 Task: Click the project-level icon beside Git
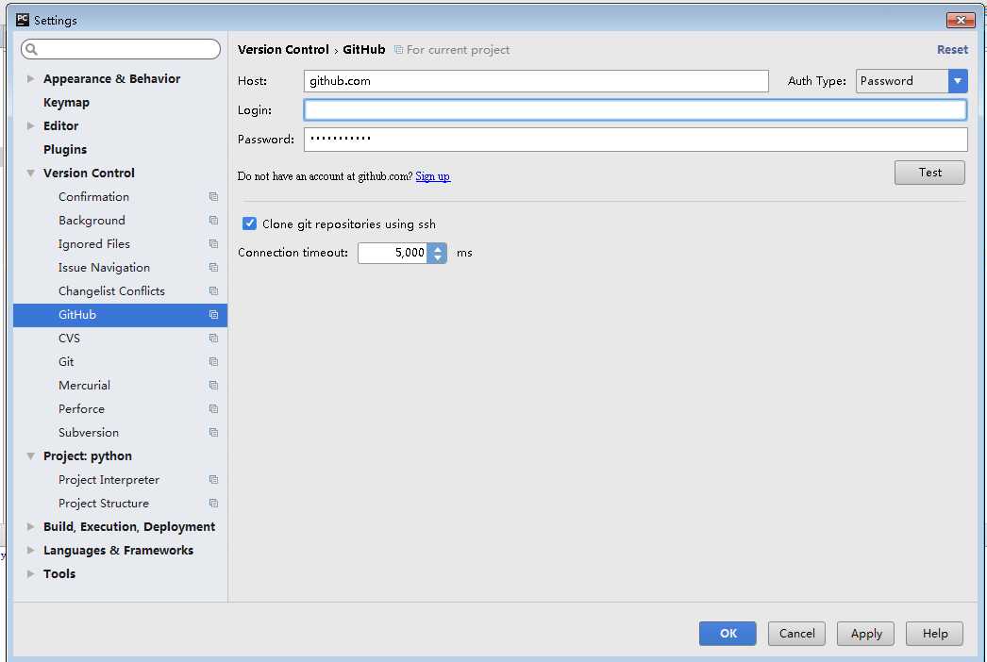click(213, 362)
